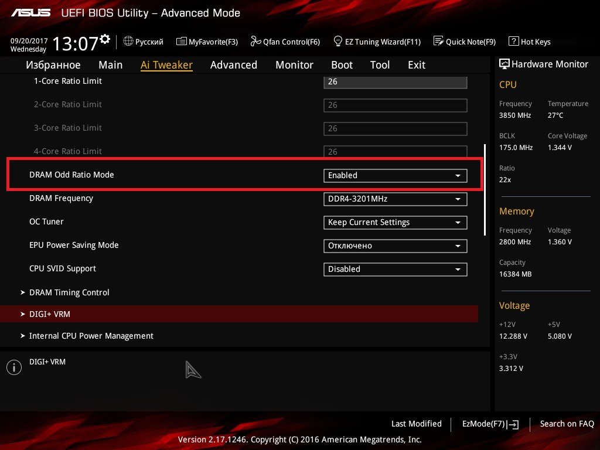Click the +3.3V value 3.312 V
This screenshot has height=450, width=600.
[x=511, y=368]
